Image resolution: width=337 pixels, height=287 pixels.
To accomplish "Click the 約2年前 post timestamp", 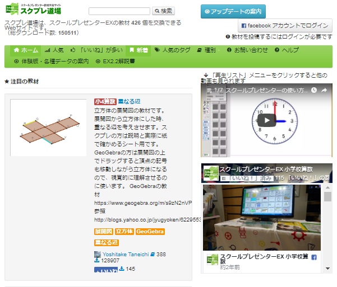I will pos(230,267).
